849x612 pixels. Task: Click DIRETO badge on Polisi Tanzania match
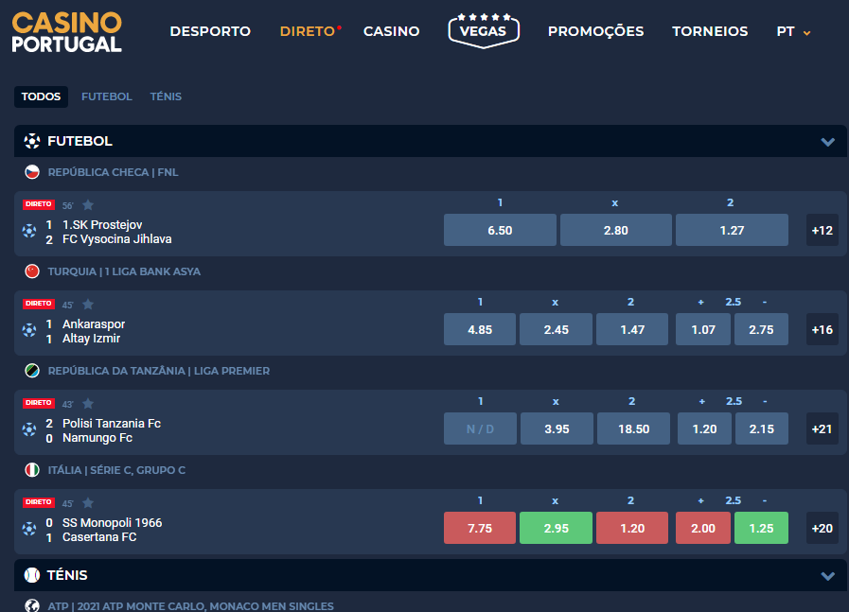pos(39,403)
